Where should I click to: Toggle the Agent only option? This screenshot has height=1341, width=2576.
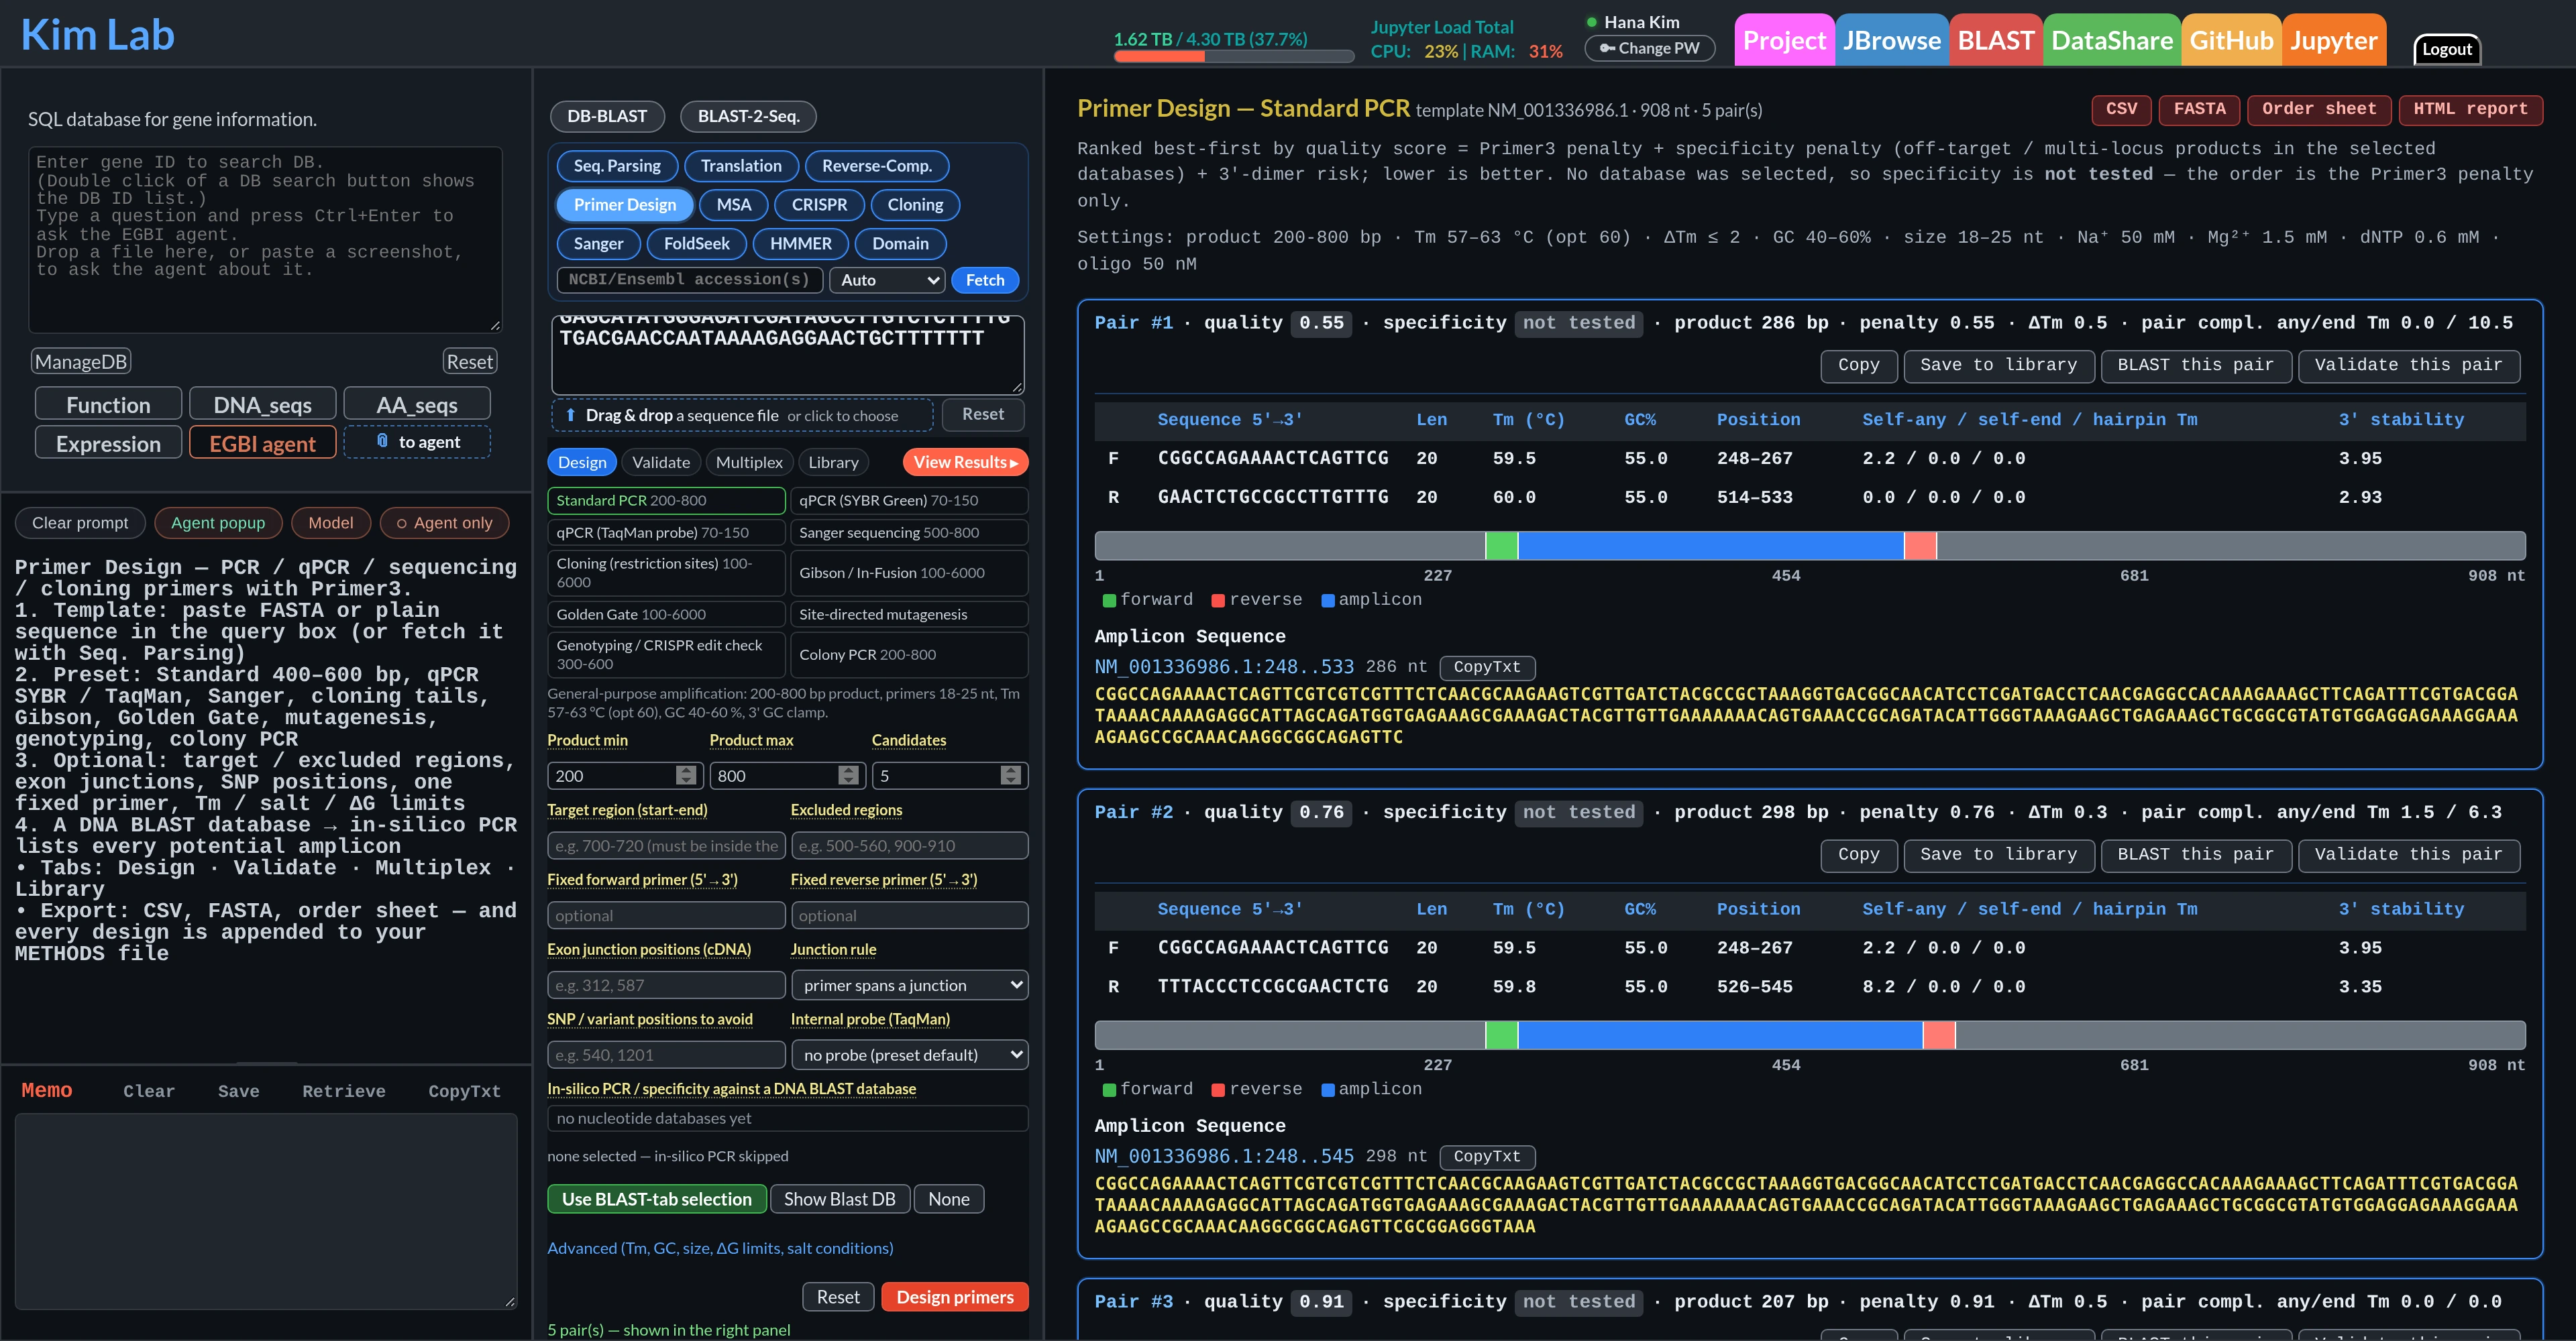444,522
